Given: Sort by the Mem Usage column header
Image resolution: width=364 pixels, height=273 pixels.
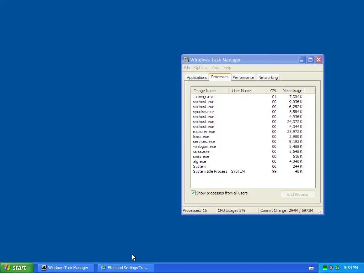Looking at the screenshot, I should coord(292,91).
